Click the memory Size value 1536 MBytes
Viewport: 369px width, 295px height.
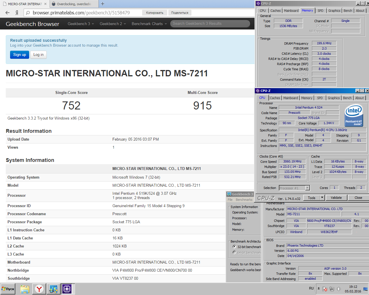click(288, 26)
